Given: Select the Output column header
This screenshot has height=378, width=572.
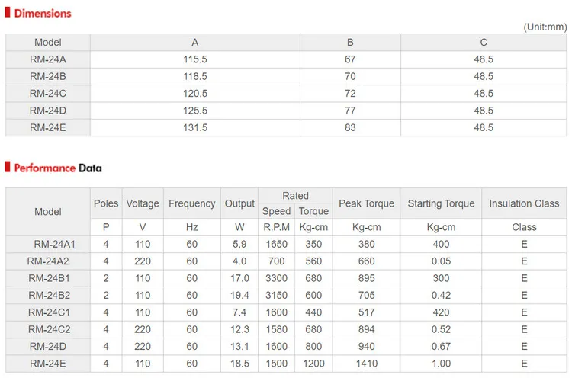Looking at the screenshot, I should 239,203.
